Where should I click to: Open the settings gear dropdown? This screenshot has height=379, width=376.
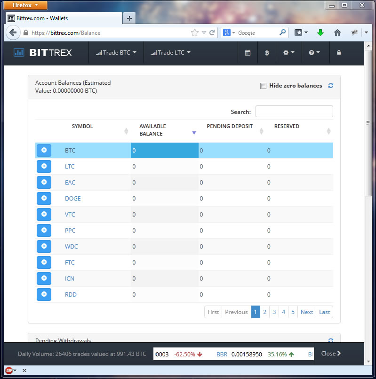pos(288,52)
